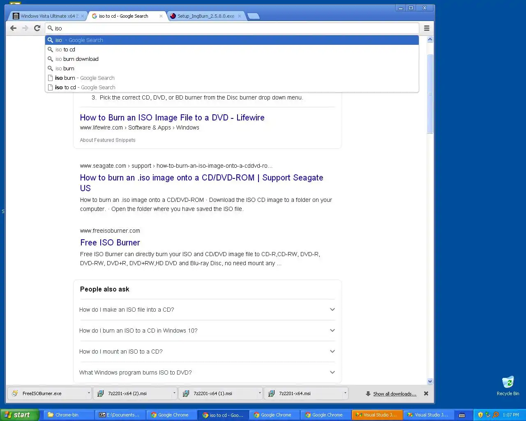This screenshot has height=421, width=526.
Task: Switch to the Chrome-bin folder taskbar item
Action: (x=69, y=415)
